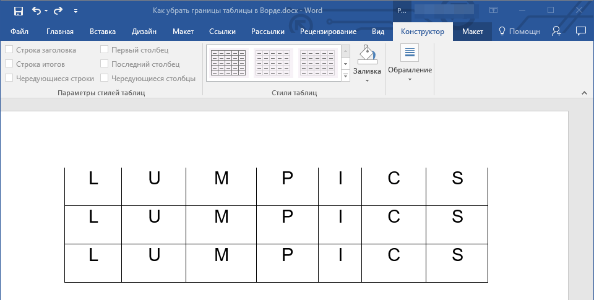
Task: Open the Рецензирование tab
Action: tap(328, 32)
